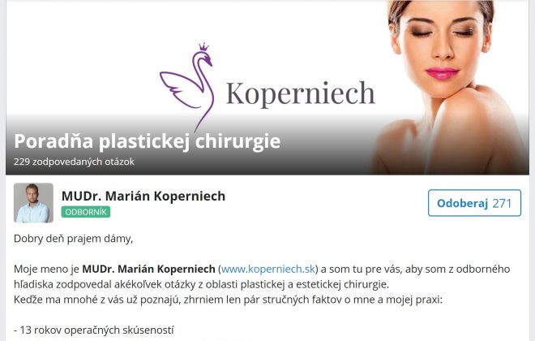Click the Dobry deň prajem dámy greeting
535x341 pixels.
coord(73,239)
